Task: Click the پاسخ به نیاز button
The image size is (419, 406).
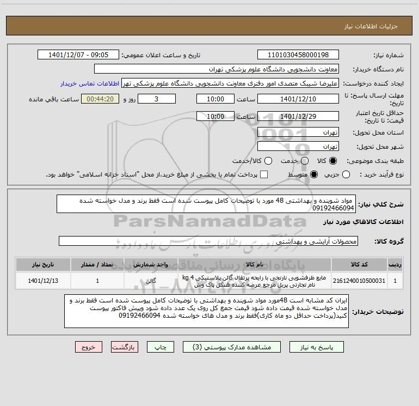Action: pos(317,347)
